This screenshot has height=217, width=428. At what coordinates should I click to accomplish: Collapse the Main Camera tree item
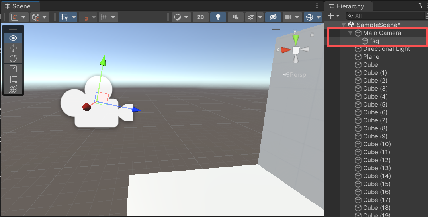pyautogui.click(x=350, y=33)
